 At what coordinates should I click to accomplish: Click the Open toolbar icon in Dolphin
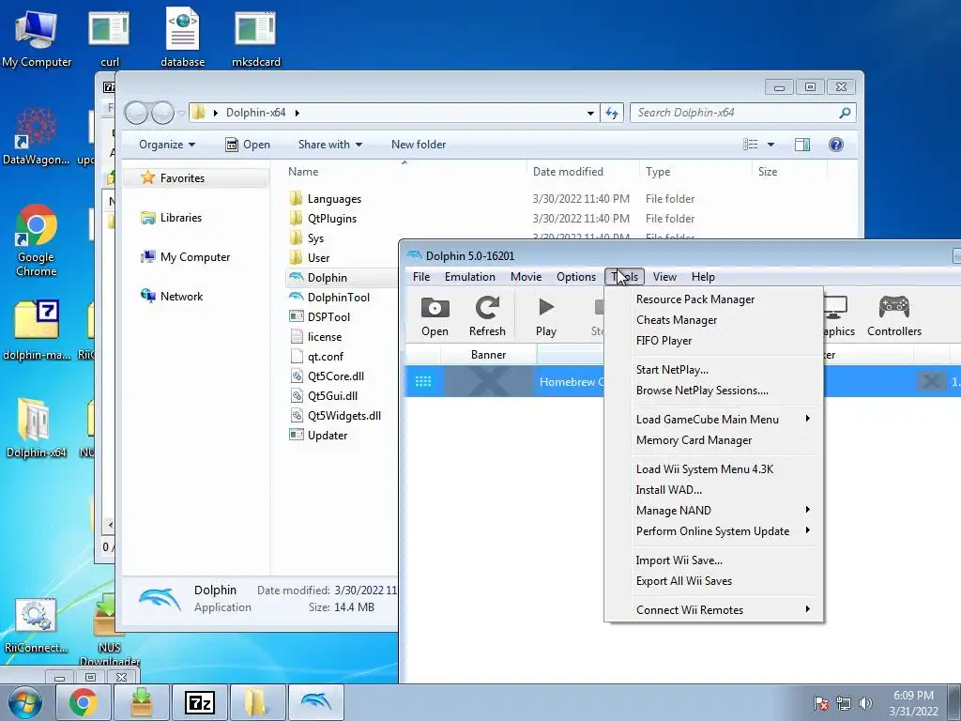click(435, 316)
